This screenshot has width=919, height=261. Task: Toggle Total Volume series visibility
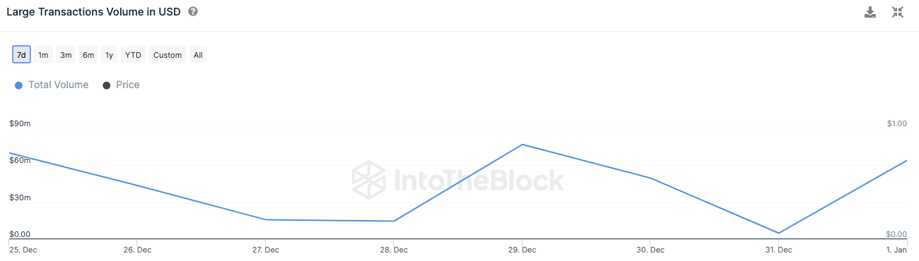coord(52,85)
